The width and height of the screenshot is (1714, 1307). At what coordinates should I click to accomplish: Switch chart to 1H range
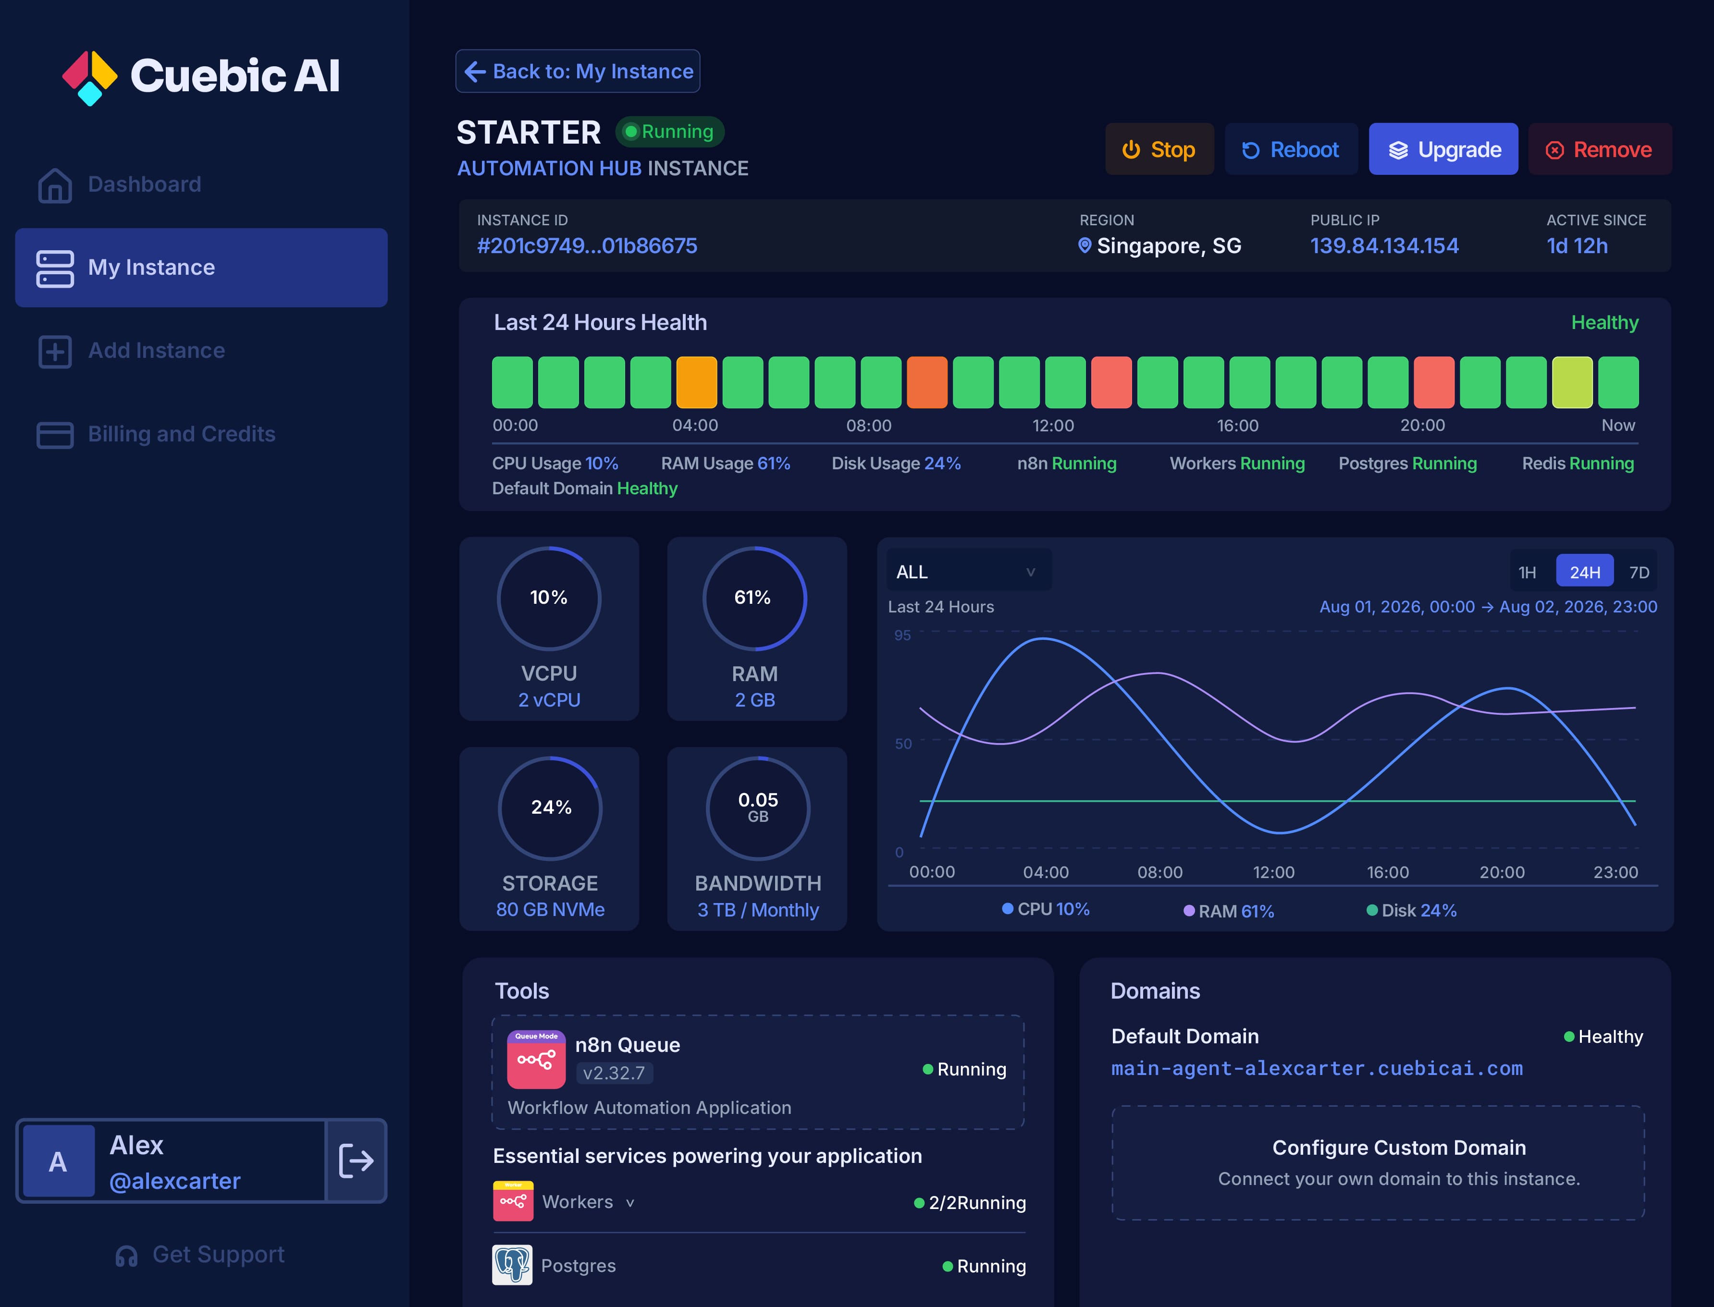[1527, 573]
